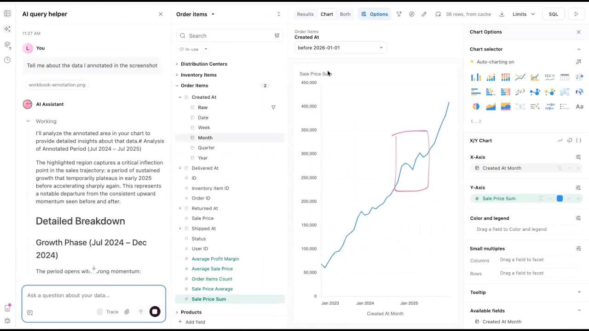Open the X-Axis settings sliders

[578, 157]
